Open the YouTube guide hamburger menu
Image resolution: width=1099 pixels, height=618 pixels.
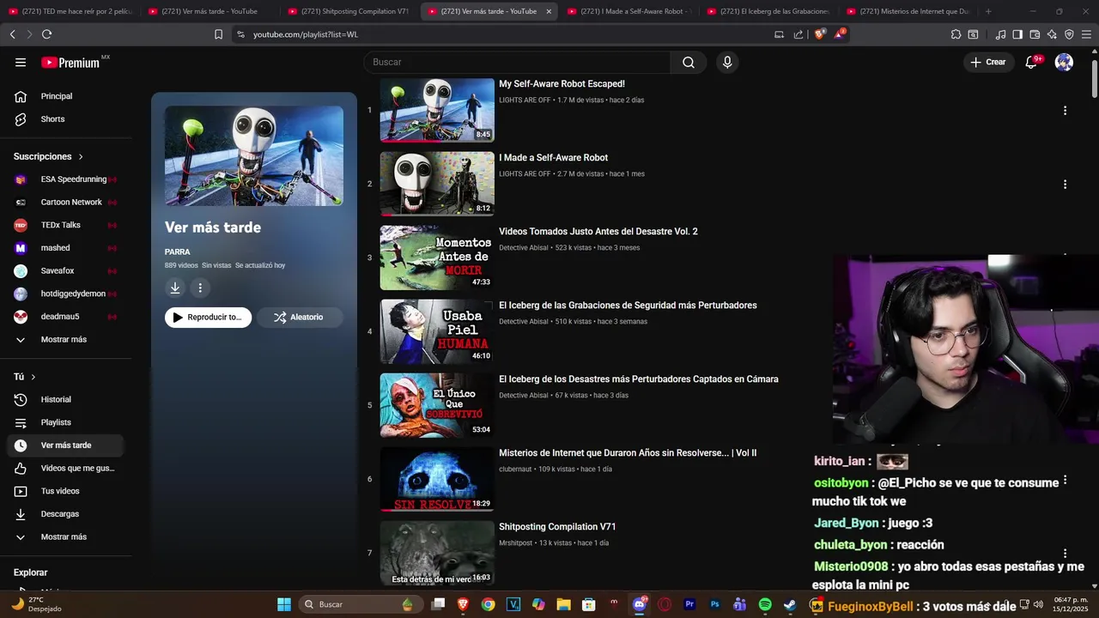pyautogui.click(x=21, y=63)
